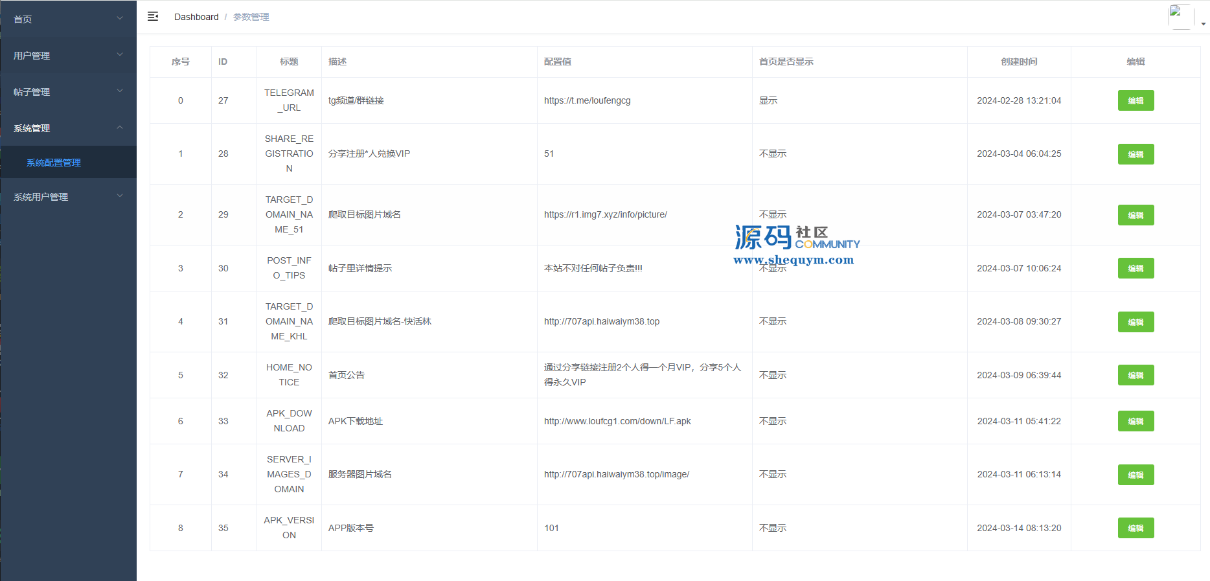Expand the 首页 sidebar menu
This screenshot has width=1210, height=581.
pyautogui.click(x=68, y=19)
